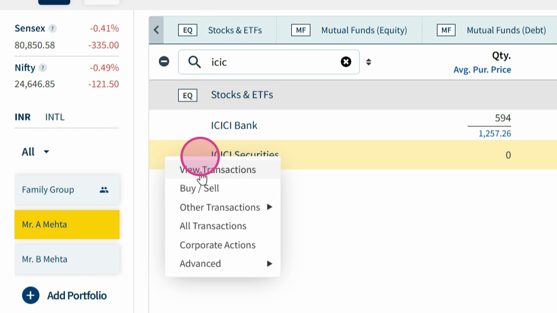Click the left chevron to scroll tabs back
The width and height of the screenshot is (557, 313).
[x=156, y=30]
